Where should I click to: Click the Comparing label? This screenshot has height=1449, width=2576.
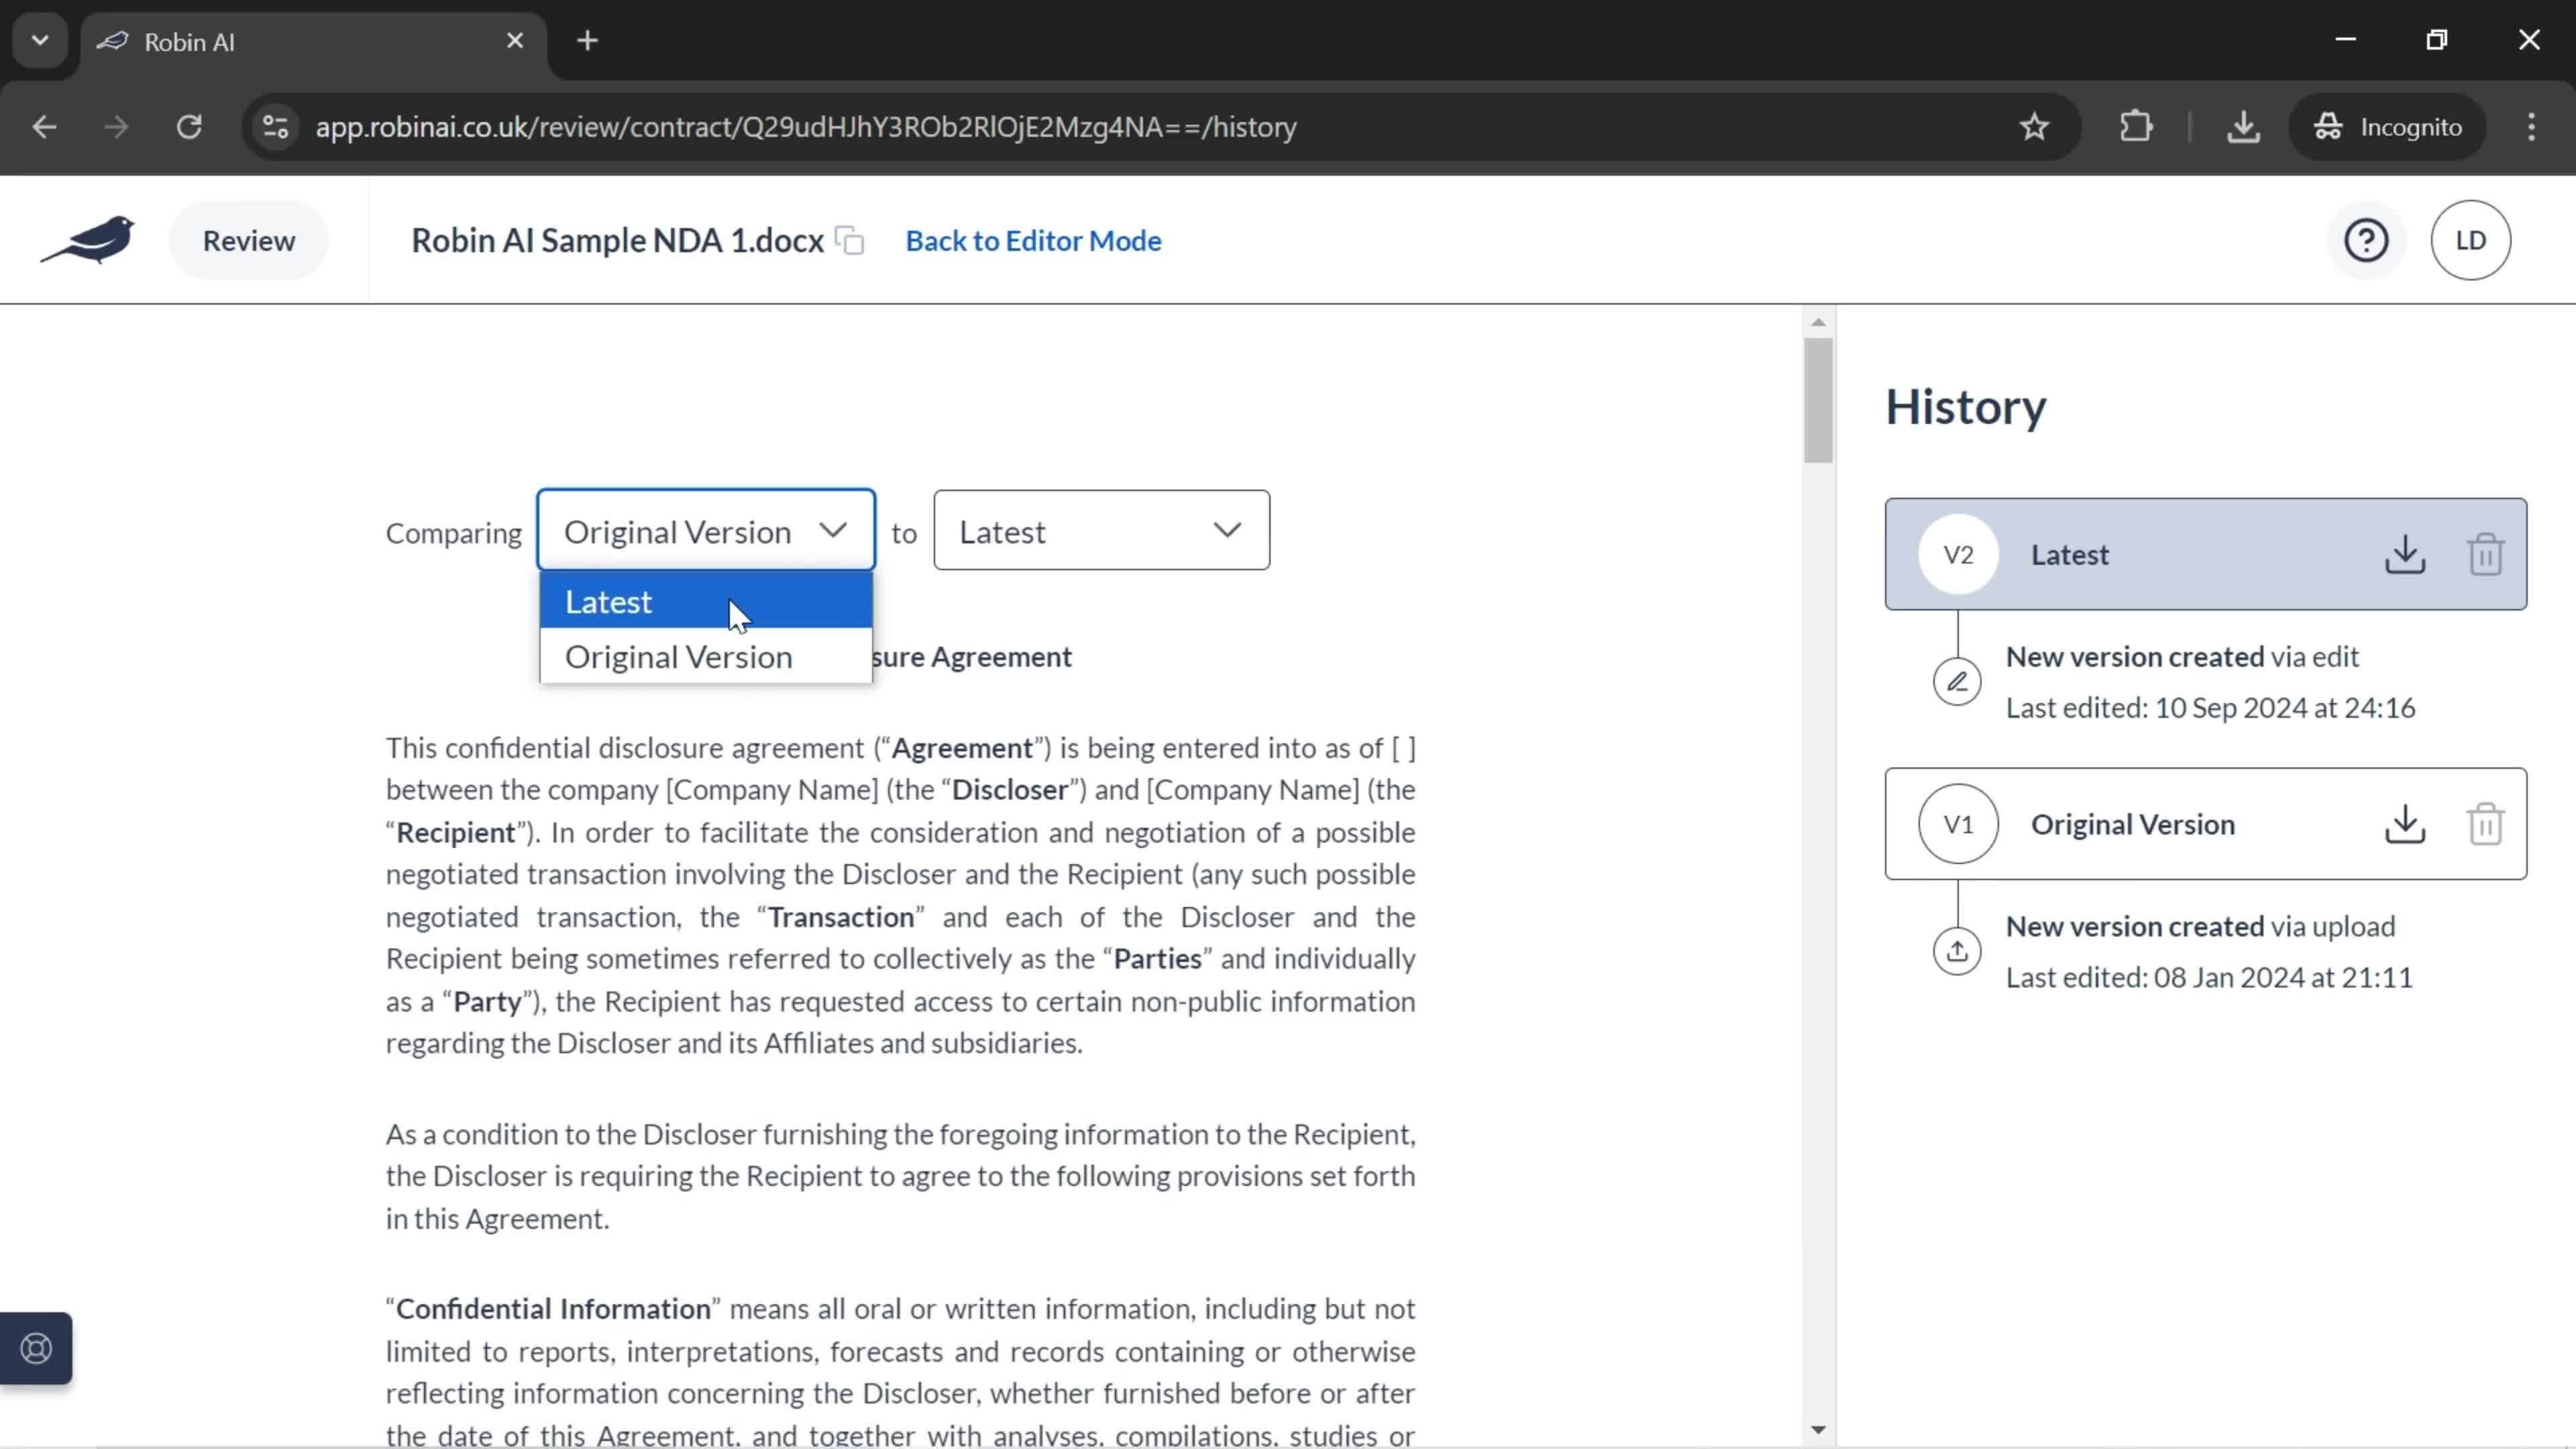coord(454,533)
